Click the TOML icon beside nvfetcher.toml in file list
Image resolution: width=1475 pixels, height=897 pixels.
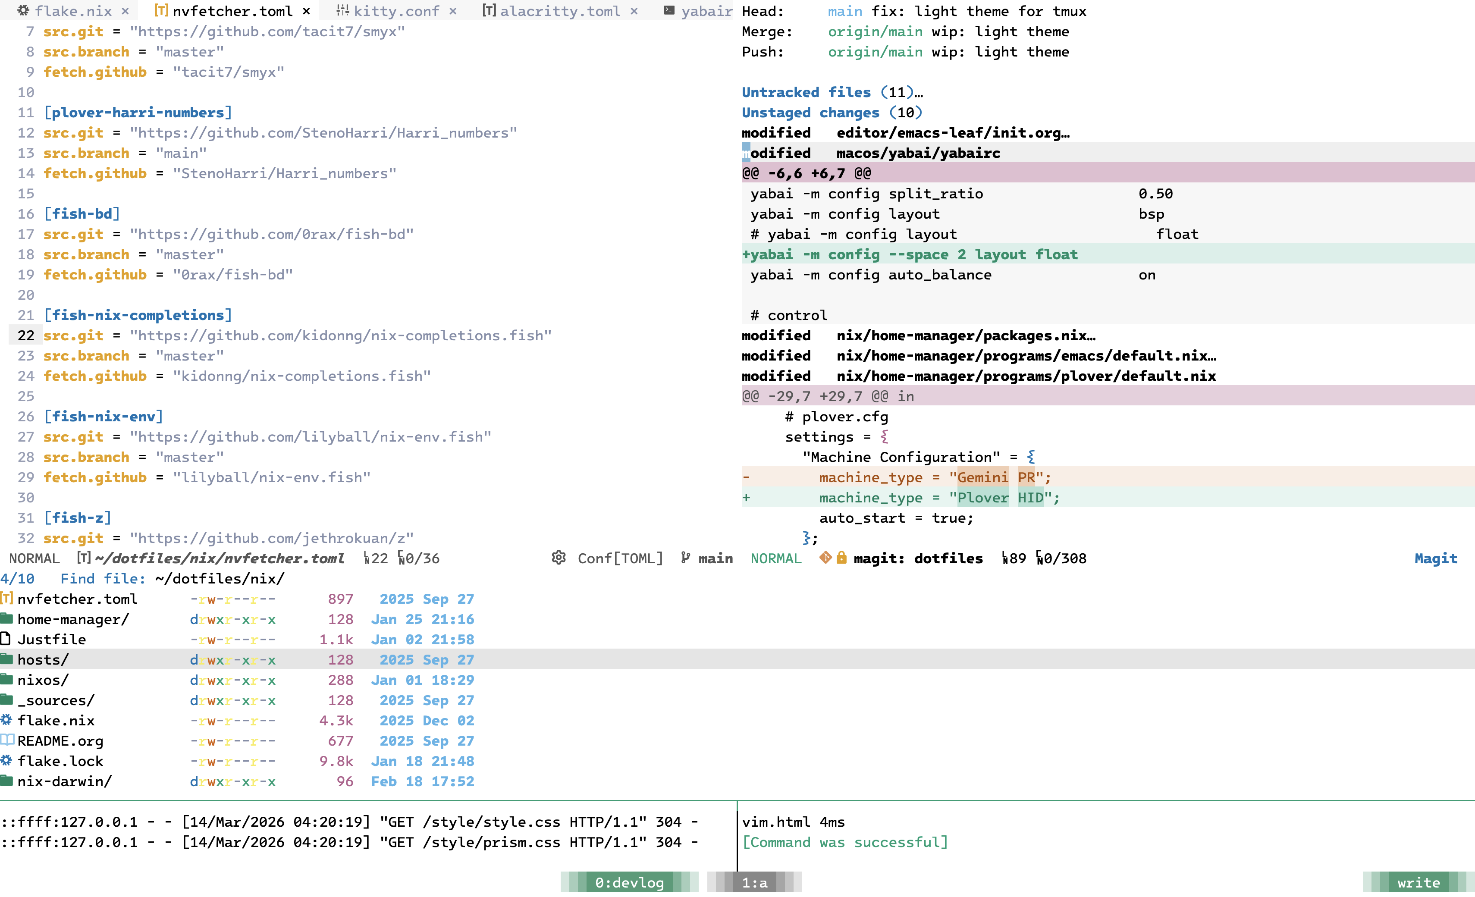coord(6,599)
